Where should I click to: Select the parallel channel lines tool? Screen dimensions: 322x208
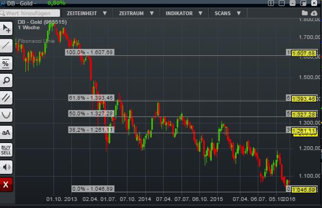pyautogui.click(x=6, y=97)
